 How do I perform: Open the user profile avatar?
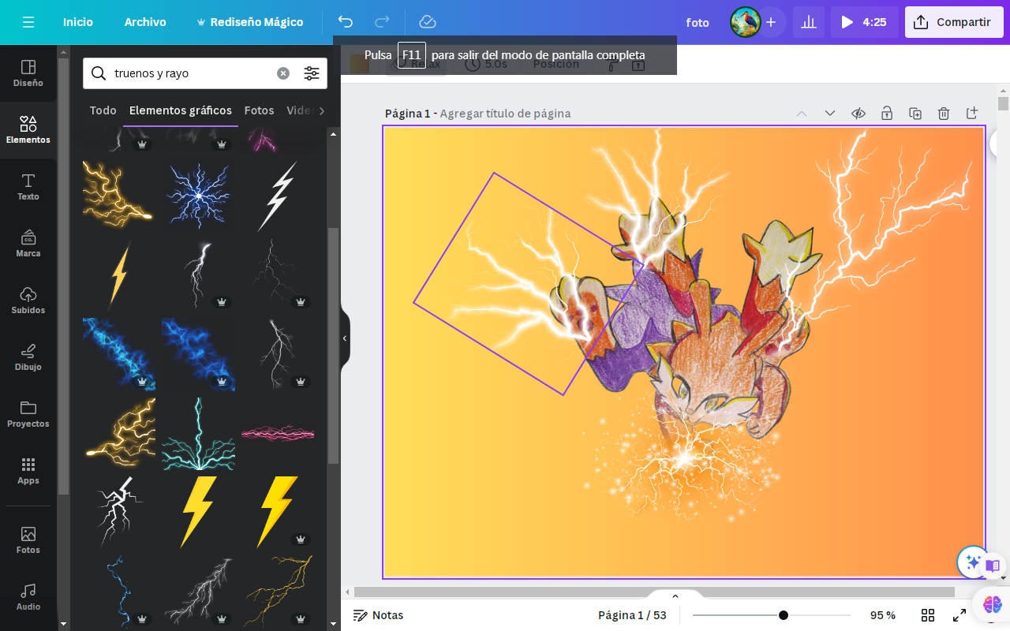tap(745, 22)
